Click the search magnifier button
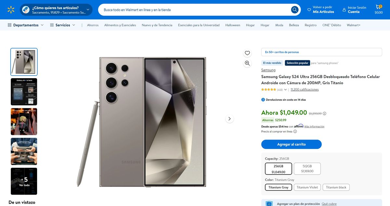The width and height of the screenshot is (390, 206). pyautogui.click(x=294, y=10)
